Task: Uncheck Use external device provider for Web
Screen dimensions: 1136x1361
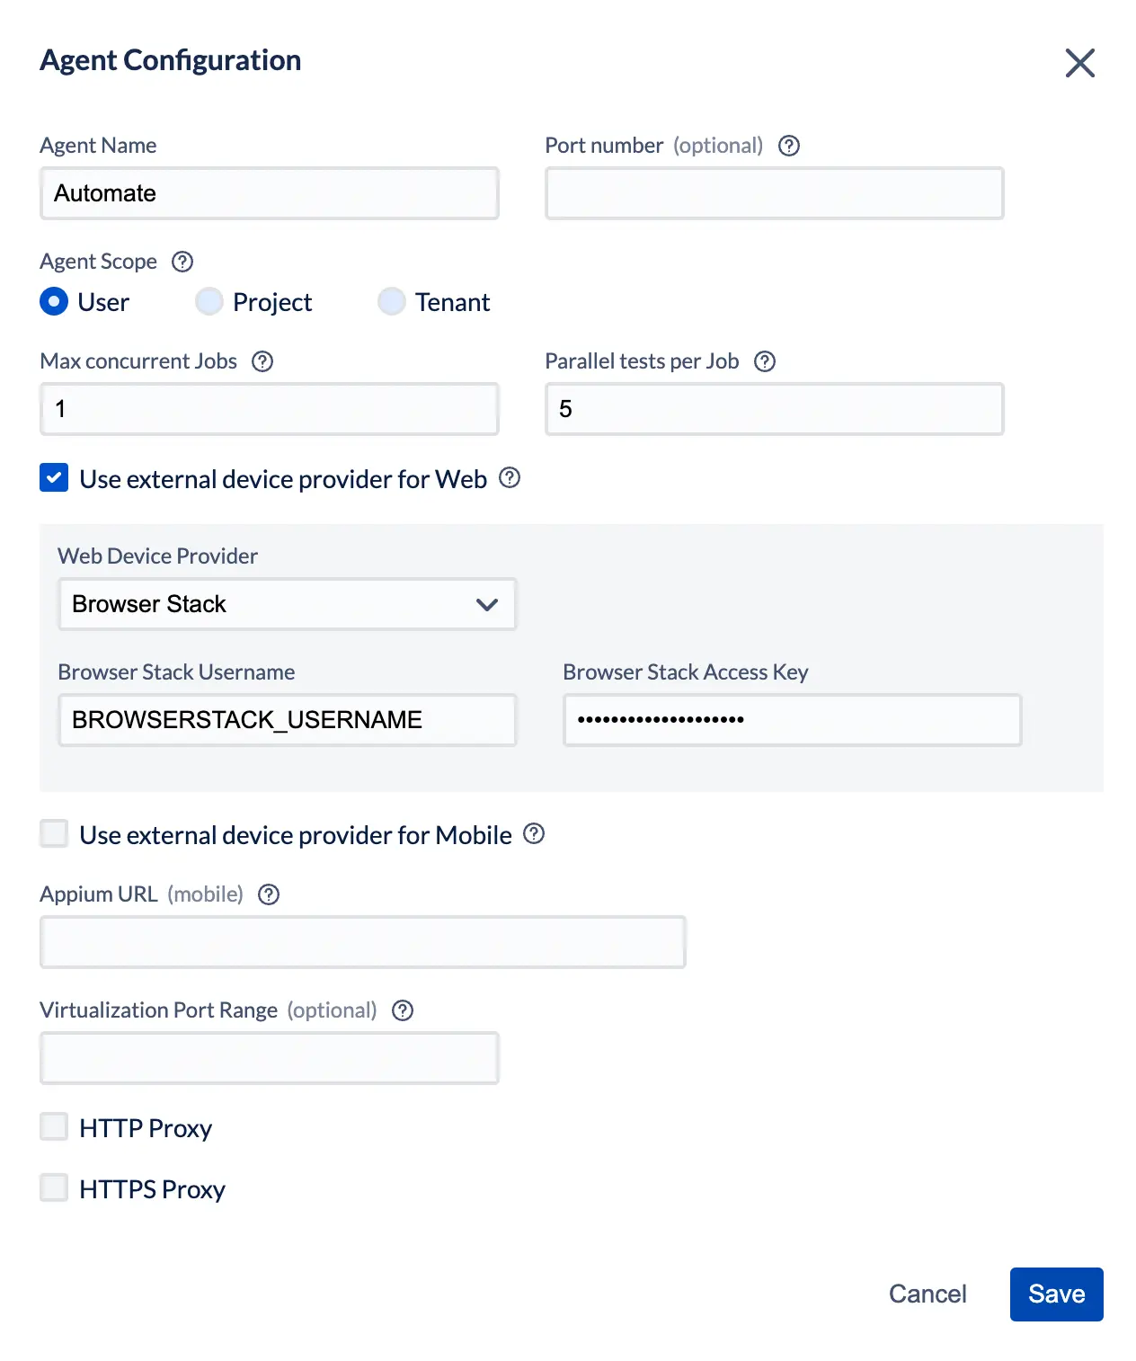Action: tap(54, 477)
